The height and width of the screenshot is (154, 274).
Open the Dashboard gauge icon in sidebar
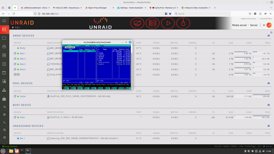tap(4, 21)
